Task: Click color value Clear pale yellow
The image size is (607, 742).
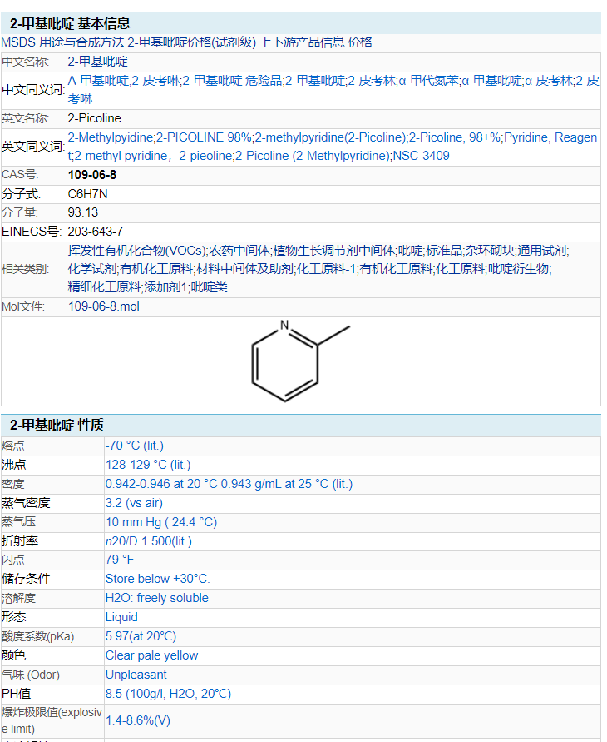Action: click(x=151, y=655)
